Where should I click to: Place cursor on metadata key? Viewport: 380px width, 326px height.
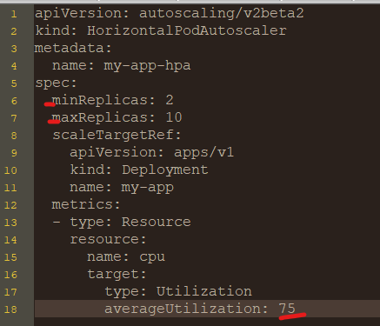point(70,48)
